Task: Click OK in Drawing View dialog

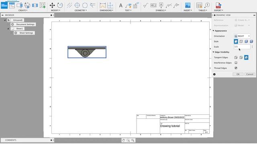Action: [x=238, y=74]
